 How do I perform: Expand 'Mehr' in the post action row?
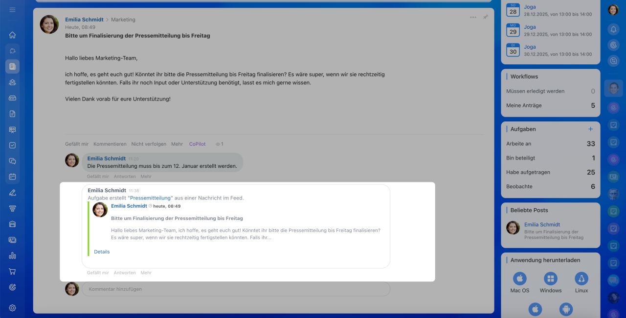pos(177,144)
